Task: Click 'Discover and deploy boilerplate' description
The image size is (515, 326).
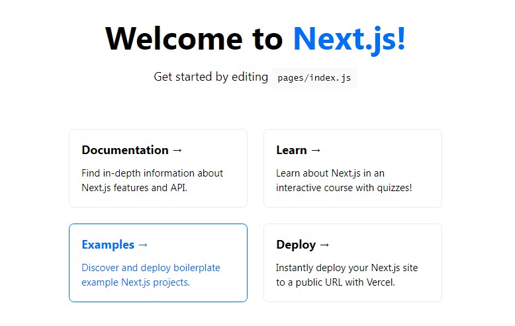Action: coord(151,268)
